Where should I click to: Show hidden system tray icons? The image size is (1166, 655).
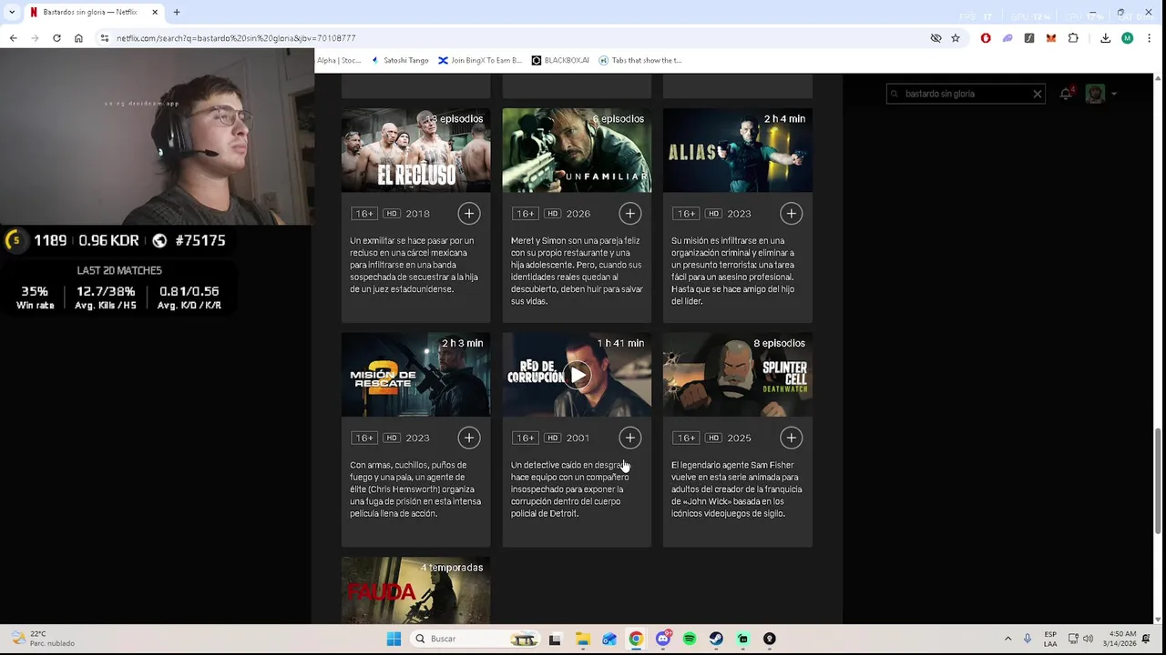point(1007,639)
